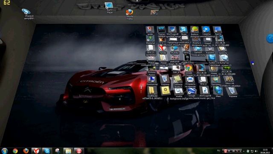
Task: Open the Макс globe shortcut
Action: 218,91
